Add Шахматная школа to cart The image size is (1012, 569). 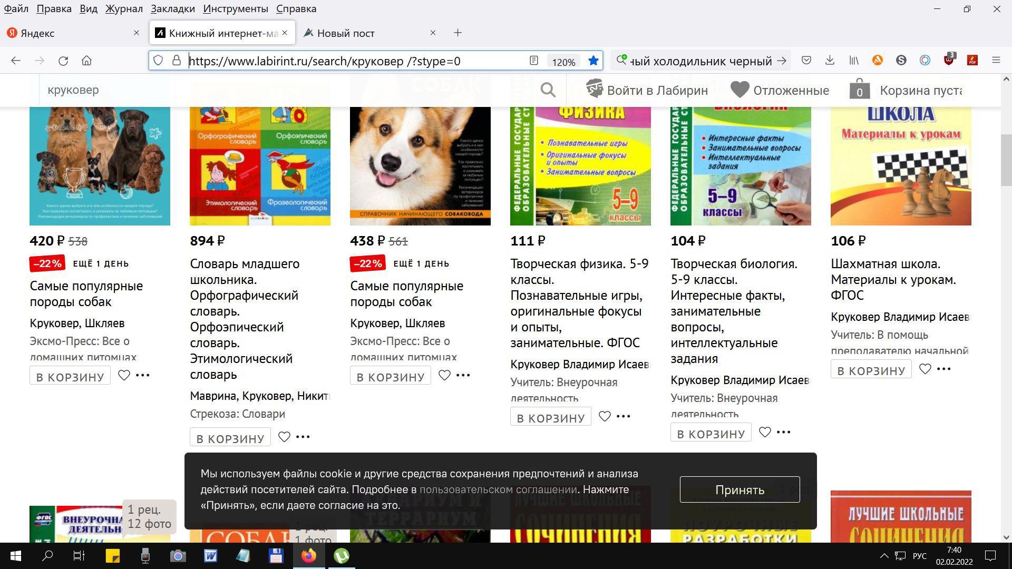[871, 370]
